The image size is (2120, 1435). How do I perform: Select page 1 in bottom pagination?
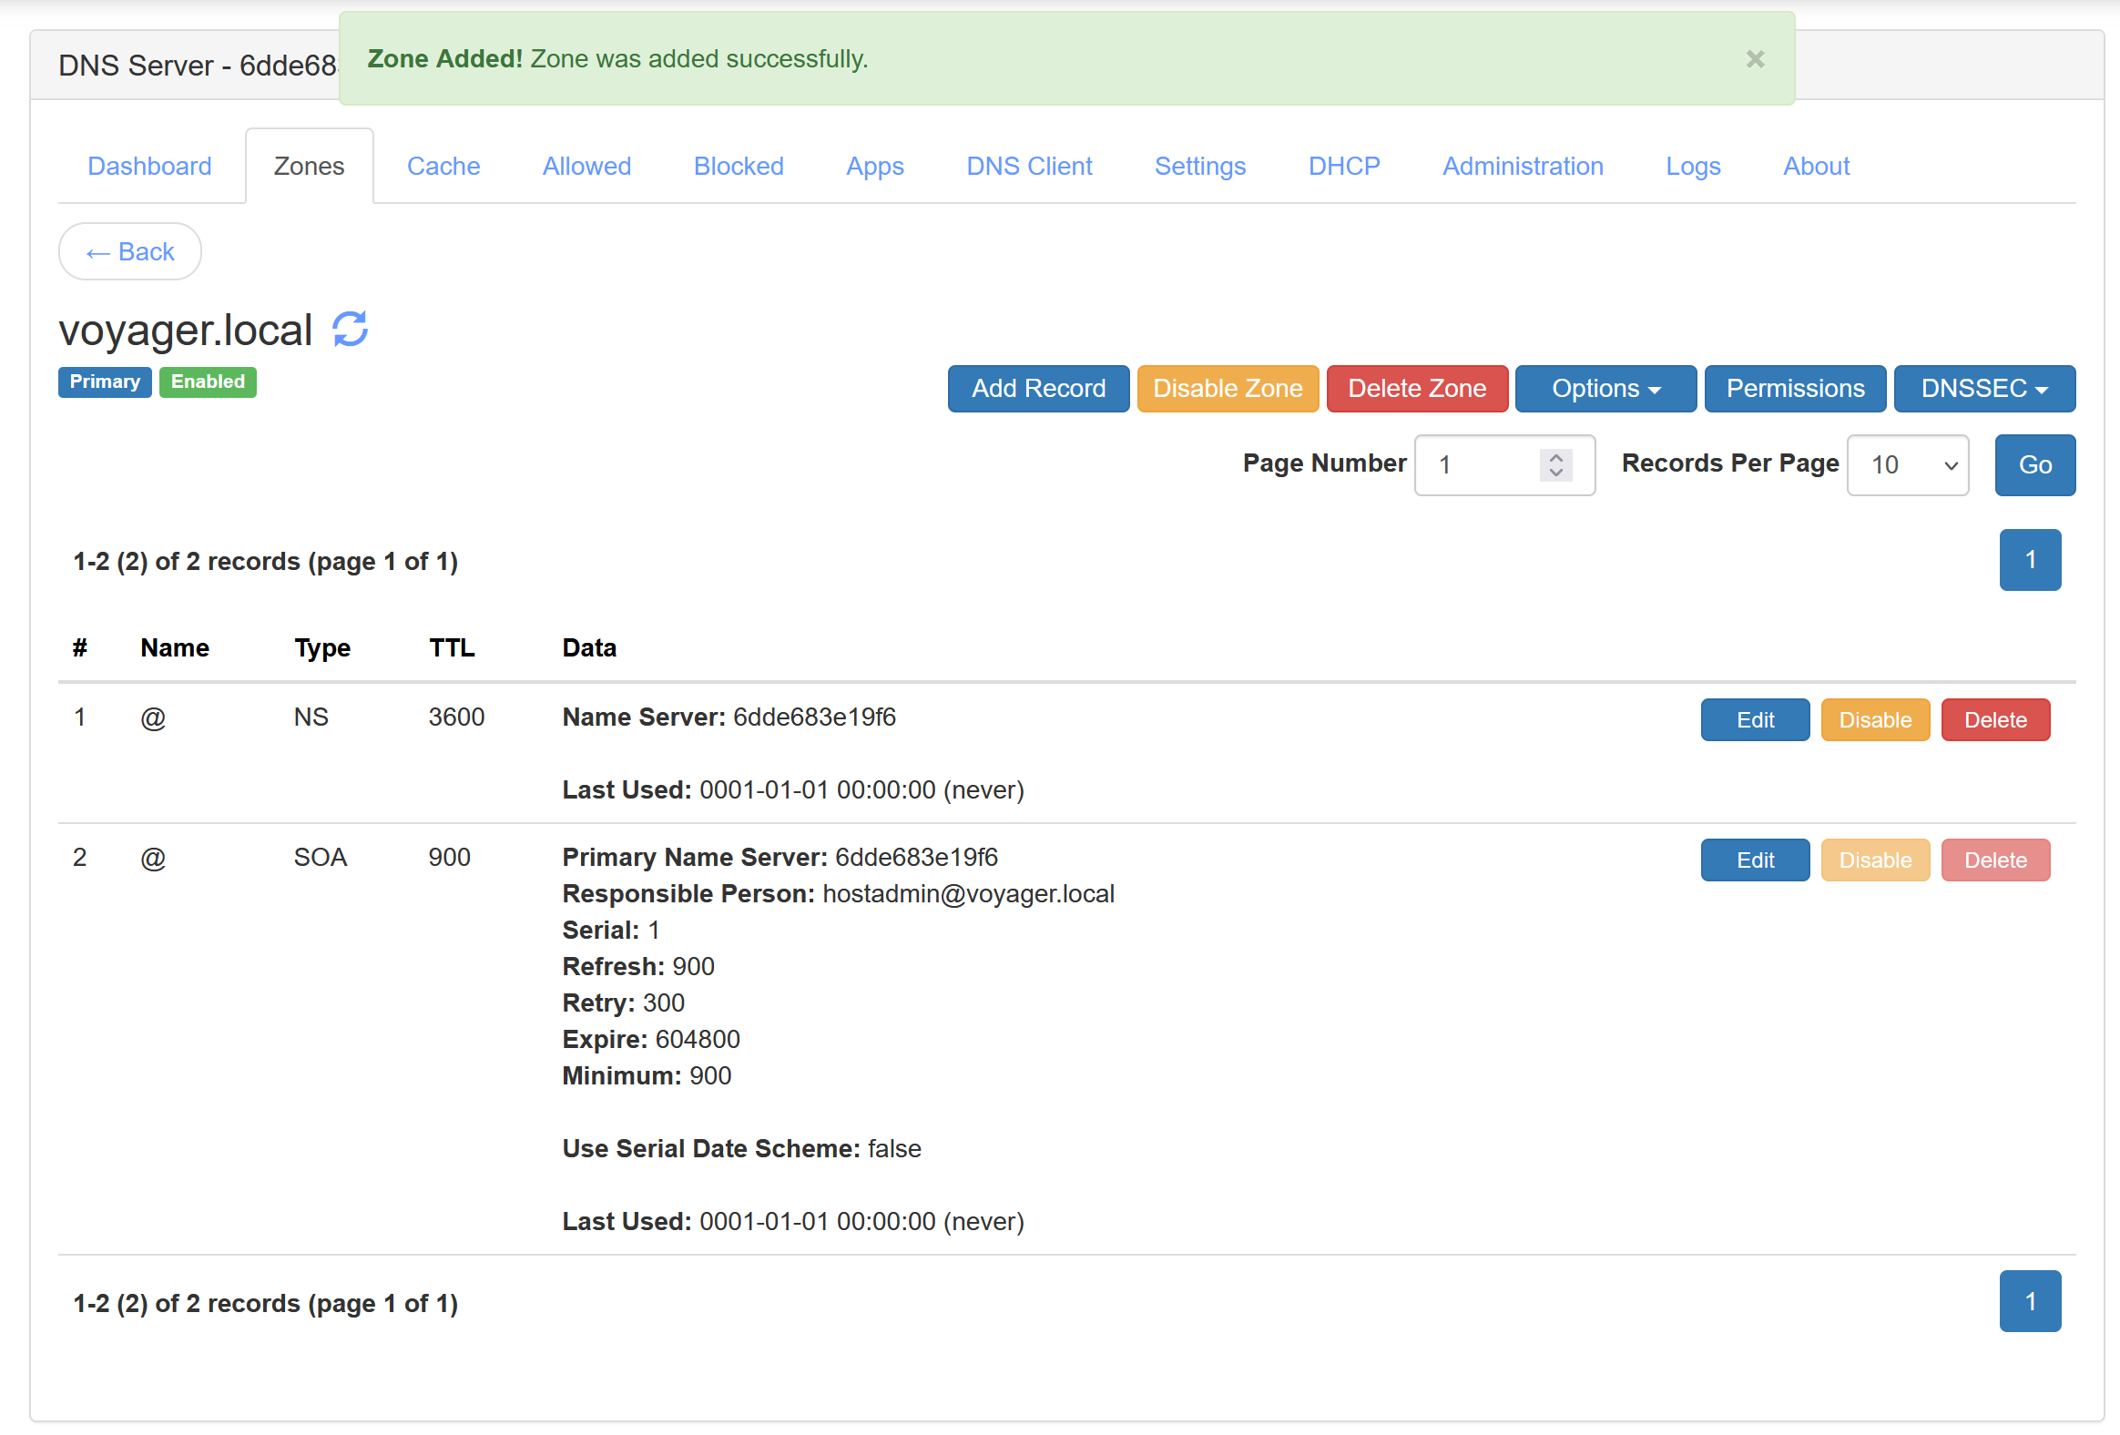(x=2030, y=1302)
